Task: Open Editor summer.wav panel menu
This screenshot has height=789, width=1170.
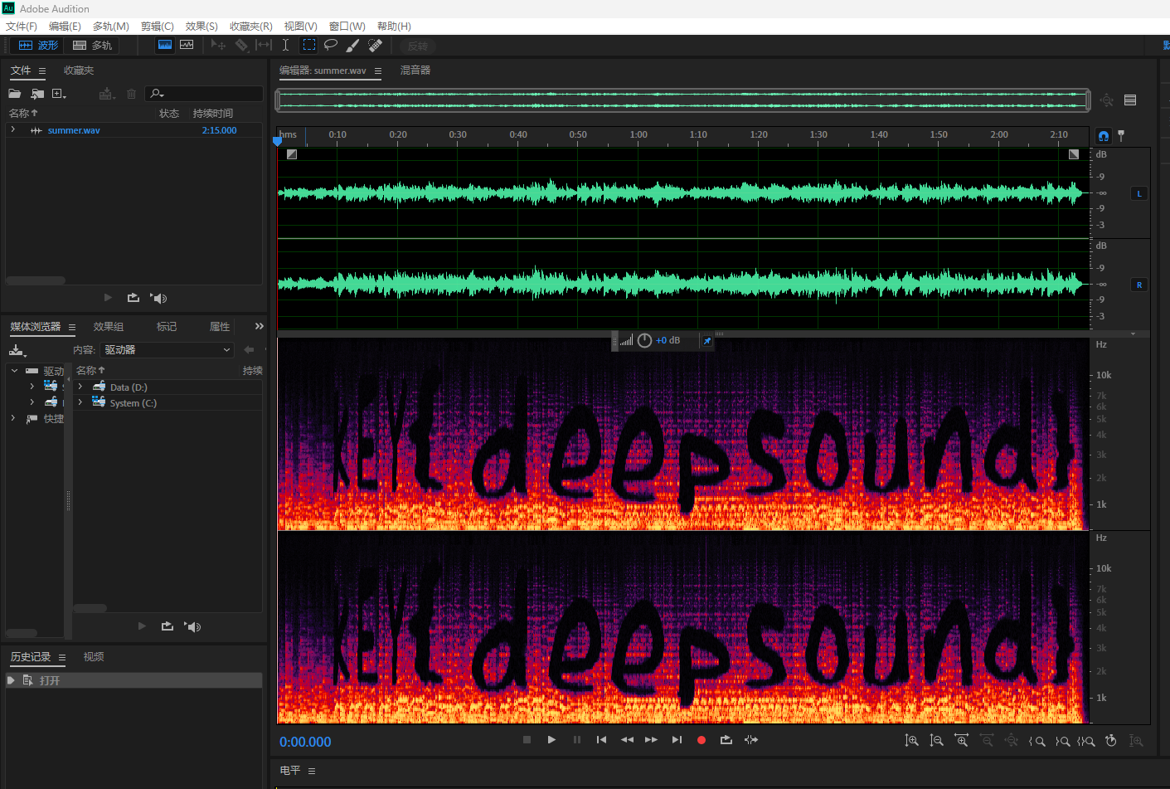Action: click(x=378, y=71)
